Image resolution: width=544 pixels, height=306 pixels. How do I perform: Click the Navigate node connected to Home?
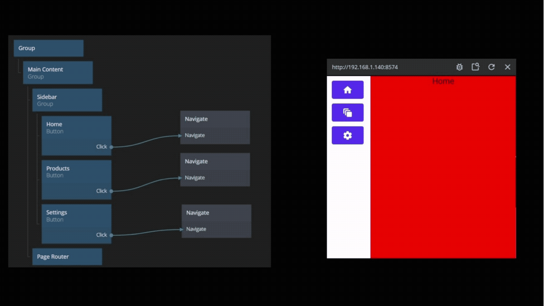tap(215, 119)
